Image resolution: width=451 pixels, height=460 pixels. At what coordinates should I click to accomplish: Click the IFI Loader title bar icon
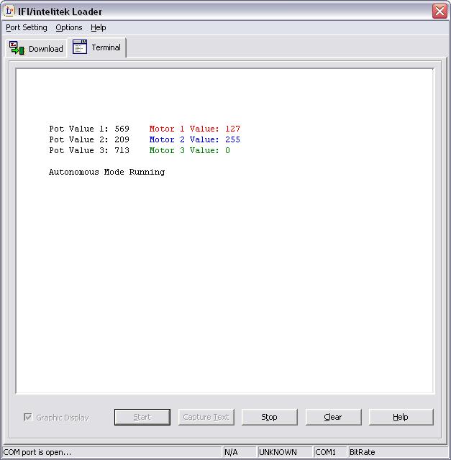click(x=9, y=11)
